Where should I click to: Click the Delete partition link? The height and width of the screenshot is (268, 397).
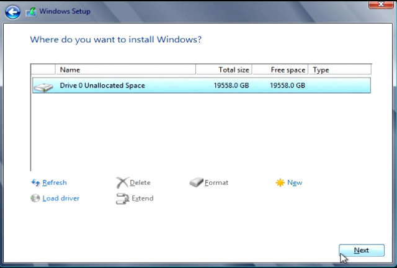[x=140, y=182]
